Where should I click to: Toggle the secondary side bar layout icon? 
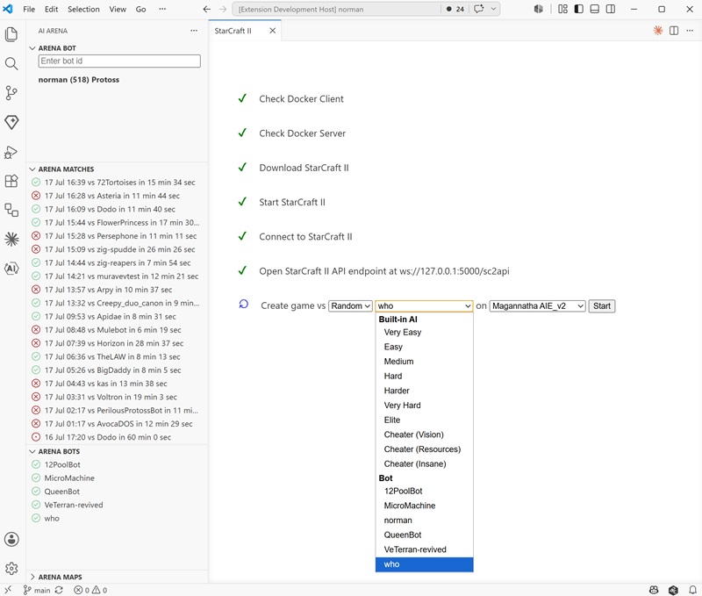point(610,9)
